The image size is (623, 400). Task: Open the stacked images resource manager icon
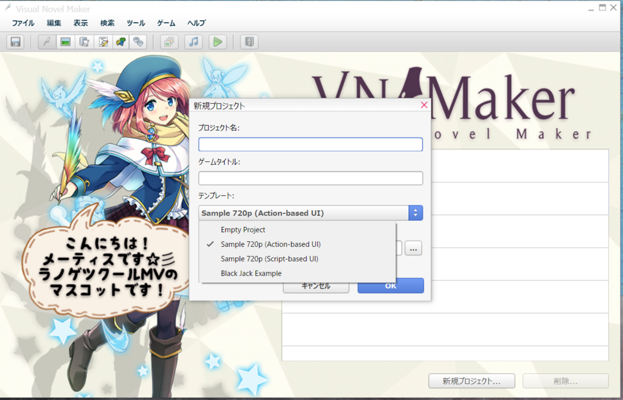169,42
